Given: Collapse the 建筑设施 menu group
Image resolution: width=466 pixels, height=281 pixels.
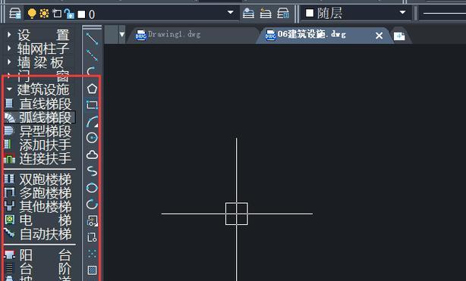Looking at the screenshot, I should (9, 89).
